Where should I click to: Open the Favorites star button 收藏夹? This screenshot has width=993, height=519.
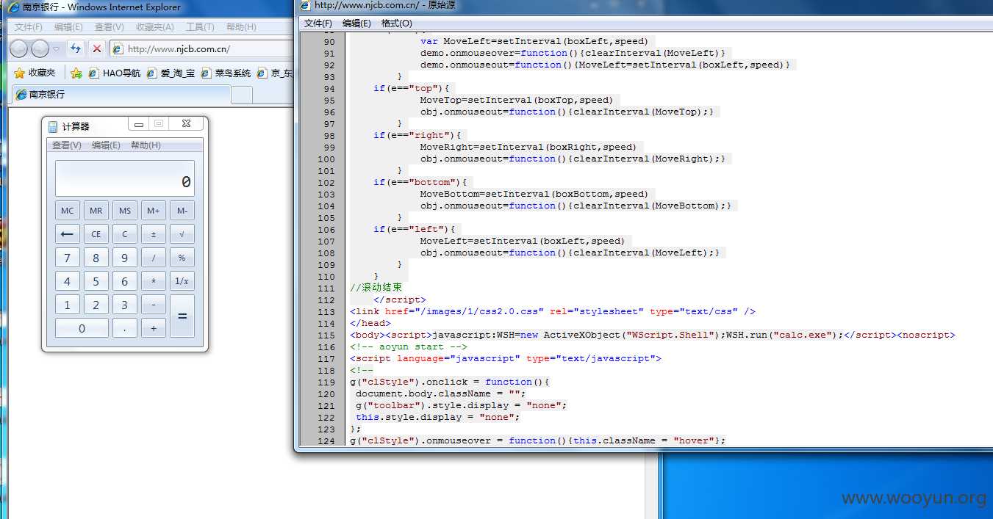35,73
